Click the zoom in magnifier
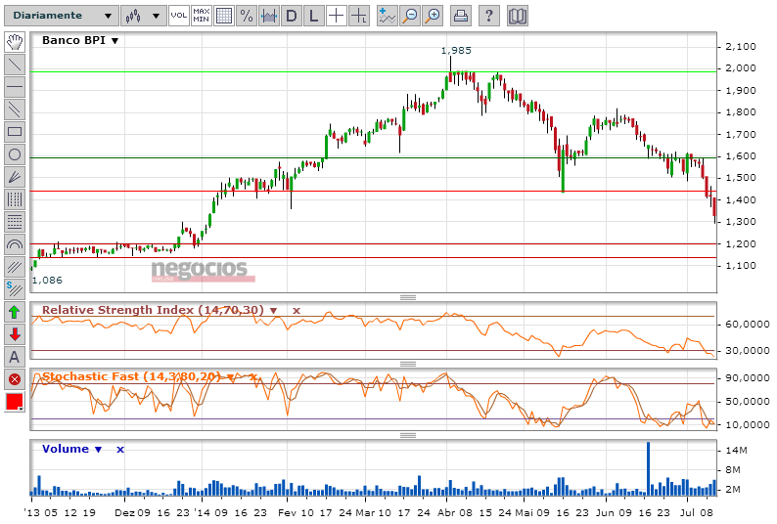The image size is (777, 524). tap(433, 16)
